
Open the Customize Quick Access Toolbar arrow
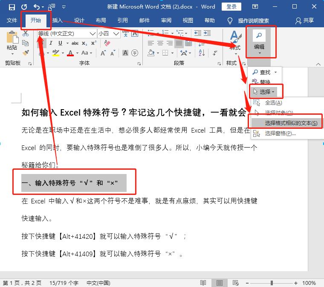tap(64, 7)
